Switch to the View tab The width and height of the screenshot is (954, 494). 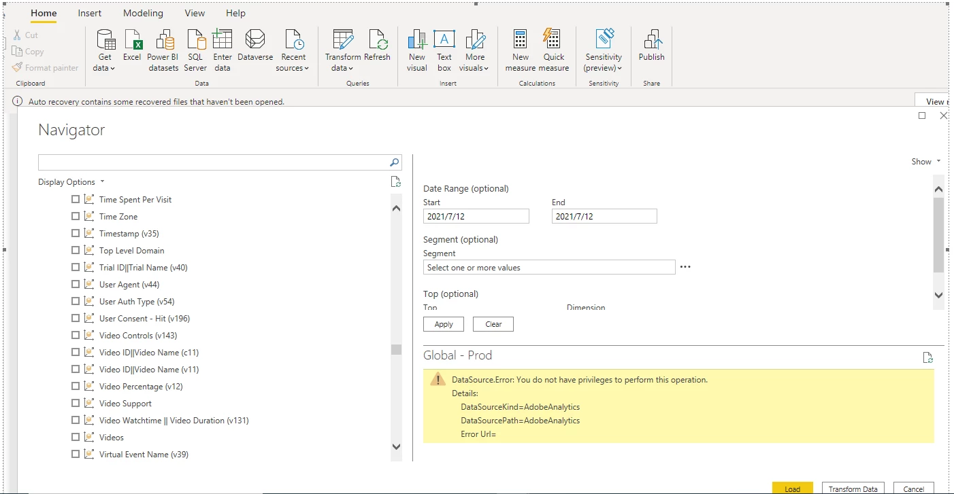[x=195, y=13]
